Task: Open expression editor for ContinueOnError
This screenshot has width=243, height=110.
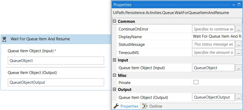Action: [x=238, y=29]
